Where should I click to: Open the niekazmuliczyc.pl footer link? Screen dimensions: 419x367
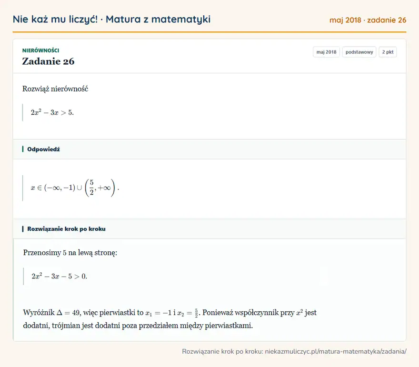336,351
